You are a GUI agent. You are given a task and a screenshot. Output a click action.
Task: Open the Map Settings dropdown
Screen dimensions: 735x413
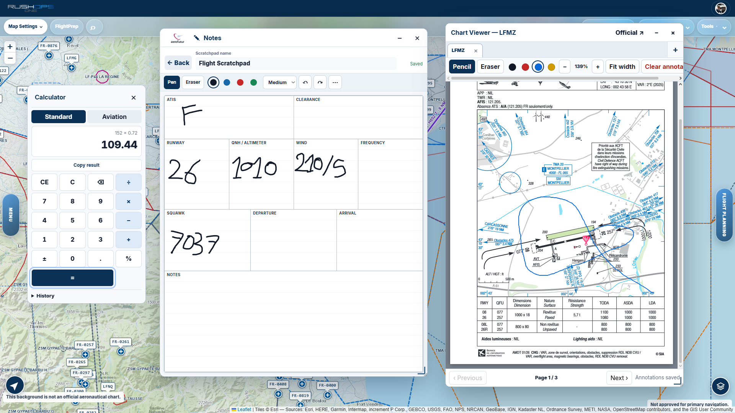[26, 27]
